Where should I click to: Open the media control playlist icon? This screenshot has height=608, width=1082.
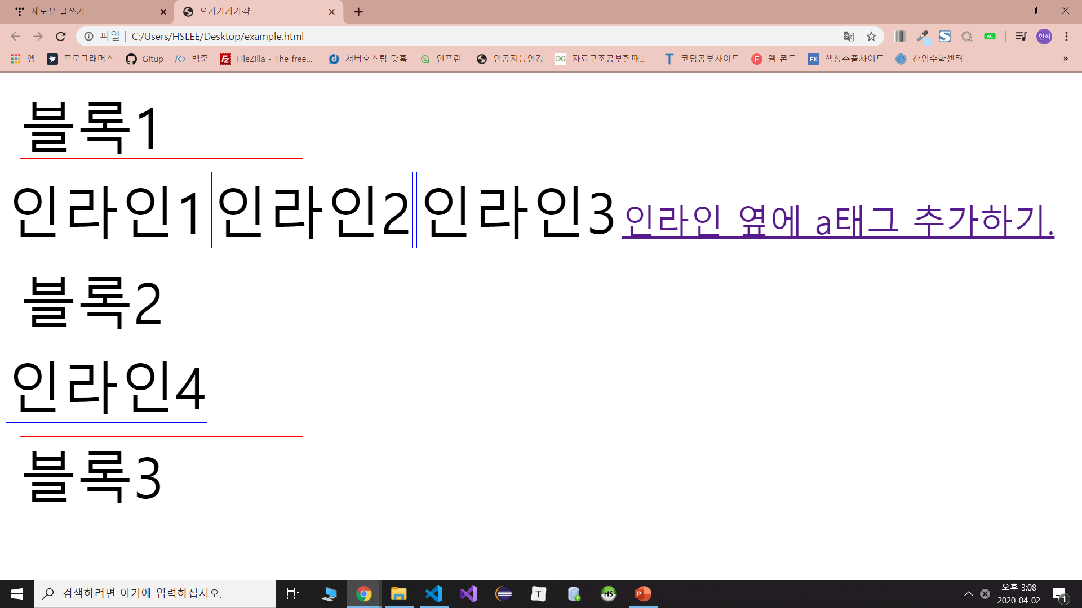[1021, 37]
